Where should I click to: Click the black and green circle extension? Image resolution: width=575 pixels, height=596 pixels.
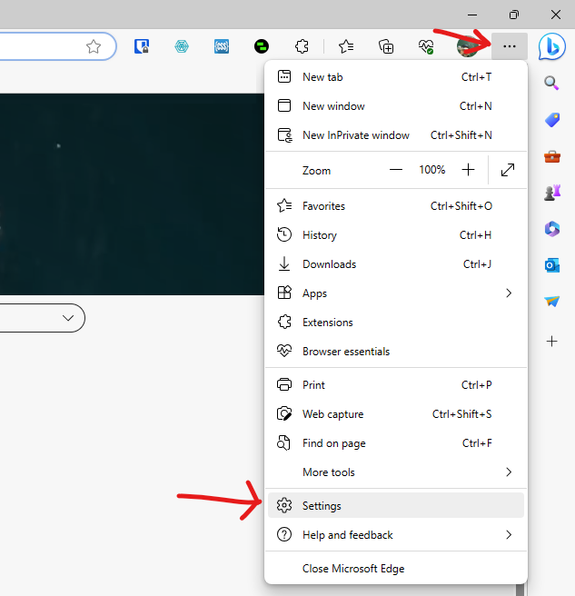[x=262, y=46]
